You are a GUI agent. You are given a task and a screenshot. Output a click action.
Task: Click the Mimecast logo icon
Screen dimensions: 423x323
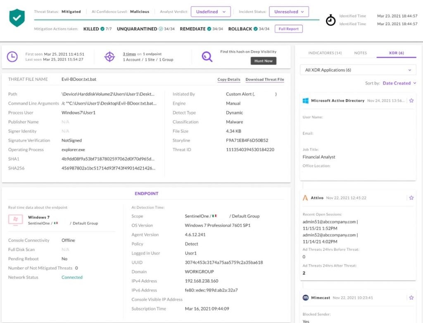[305, 298]
